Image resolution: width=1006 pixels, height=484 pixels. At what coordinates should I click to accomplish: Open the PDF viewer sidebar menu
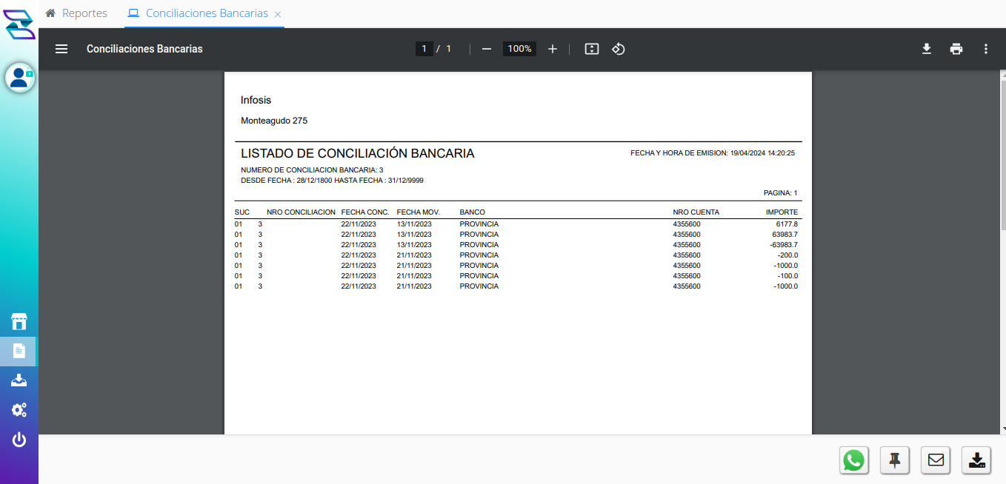(61, 49)
